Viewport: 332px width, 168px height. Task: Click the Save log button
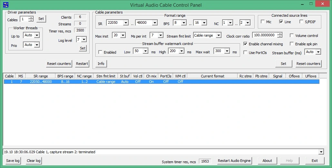click(13, 161)
